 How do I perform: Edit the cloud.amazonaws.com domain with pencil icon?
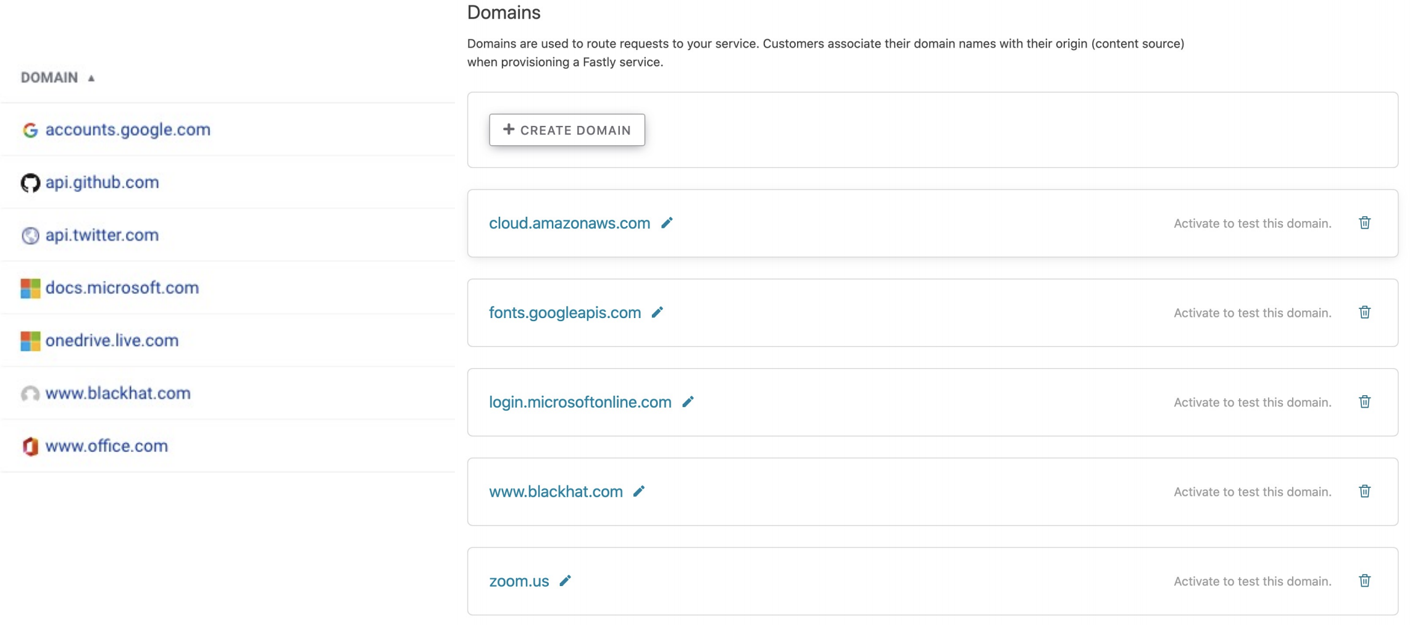pyautogui.click(x=667, y=223)
